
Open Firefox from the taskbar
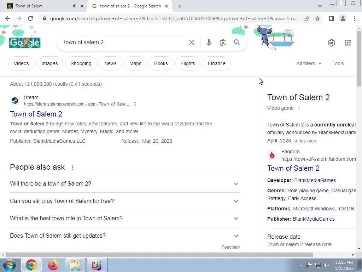click(x=53, y=265)
